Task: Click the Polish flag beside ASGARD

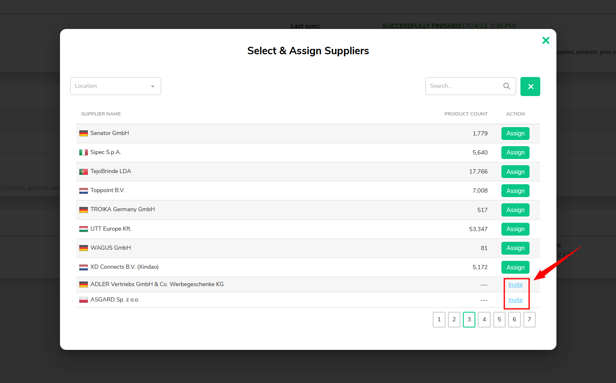Action: click(x=84, y=300)
